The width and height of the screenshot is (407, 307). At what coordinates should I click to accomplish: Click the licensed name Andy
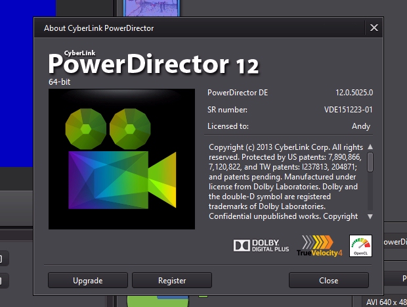(x=361, y=126)
